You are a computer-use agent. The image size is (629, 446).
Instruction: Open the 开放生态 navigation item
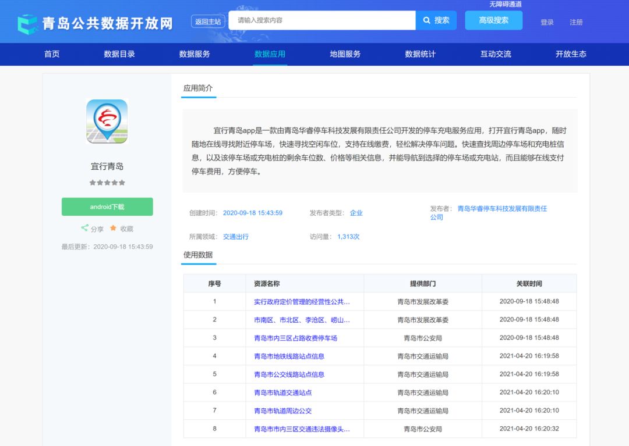pyautogui.click(x=571, y=54)
